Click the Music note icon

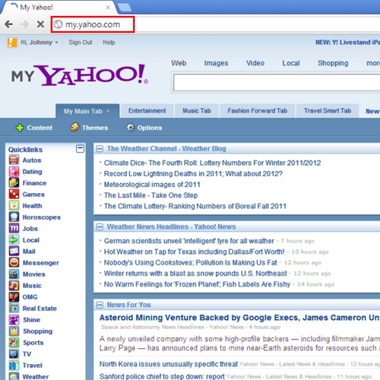pos(14,286)
